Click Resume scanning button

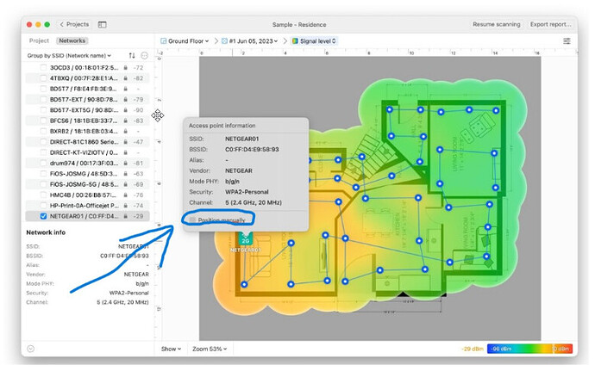[497, 24]
